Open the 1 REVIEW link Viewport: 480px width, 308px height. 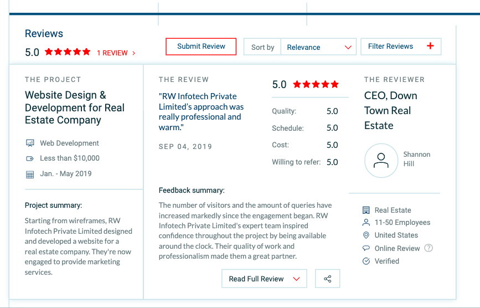112,53
